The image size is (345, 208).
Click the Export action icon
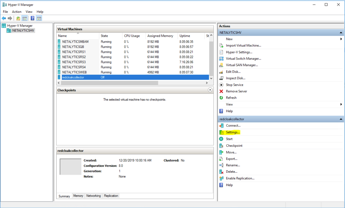click(221, 159)
